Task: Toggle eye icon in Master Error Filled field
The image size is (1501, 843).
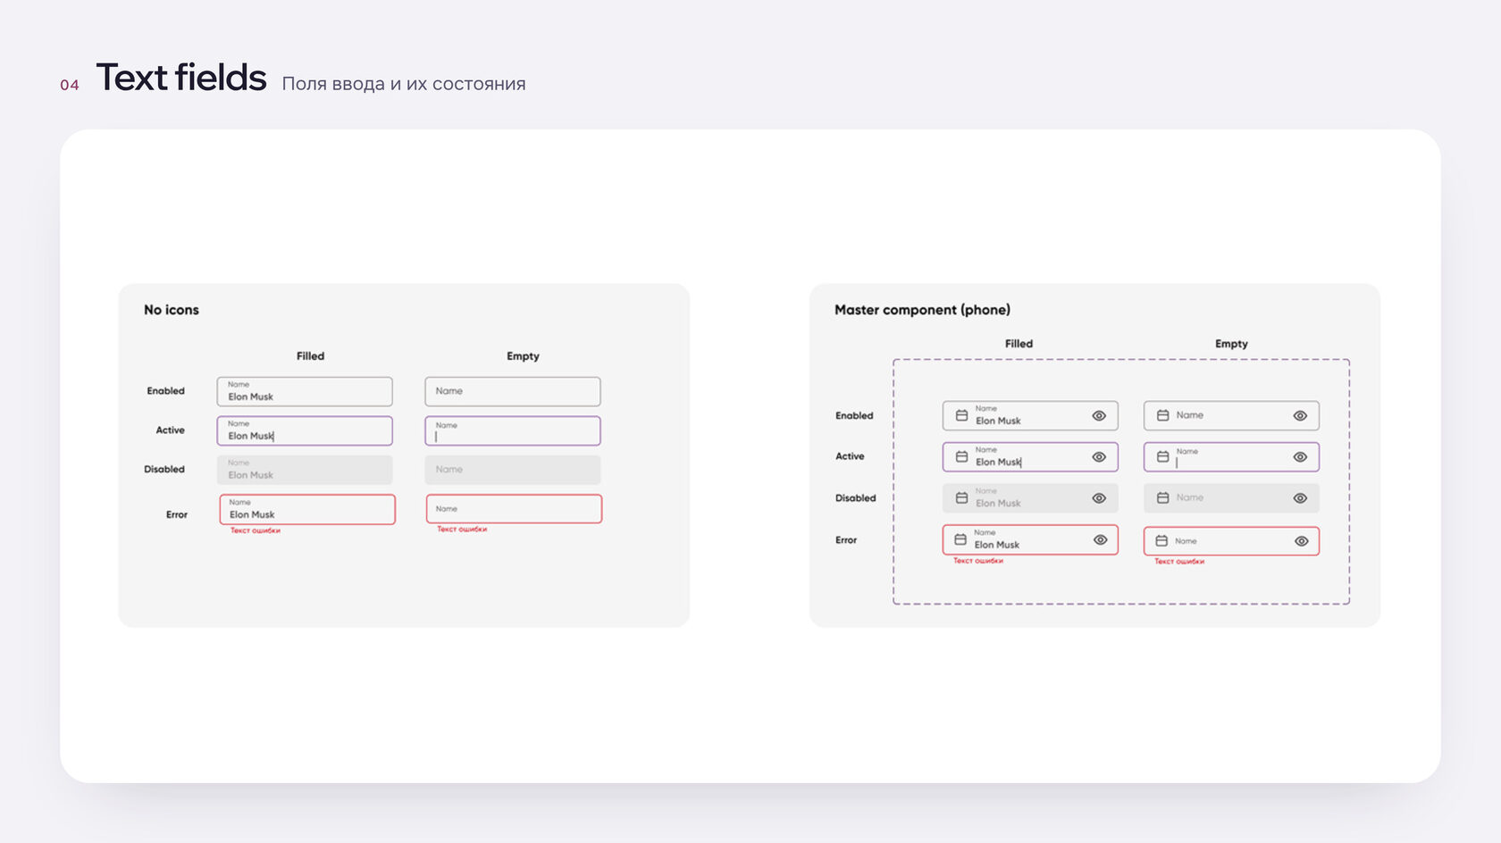Action: click(x=1100, y=539)
